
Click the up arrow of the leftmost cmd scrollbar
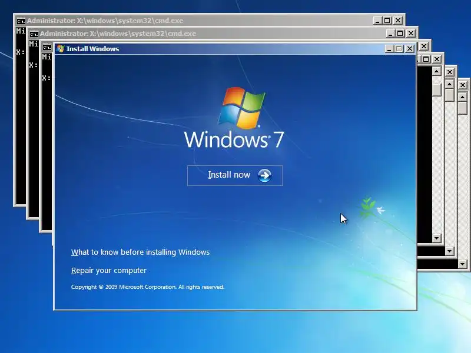[x=436, y=71]
